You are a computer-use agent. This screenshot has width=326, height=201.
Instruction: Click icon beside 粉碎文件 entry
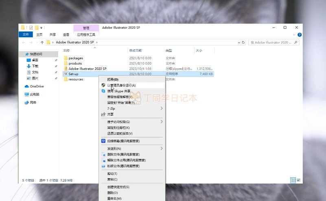tap(103, 166)
